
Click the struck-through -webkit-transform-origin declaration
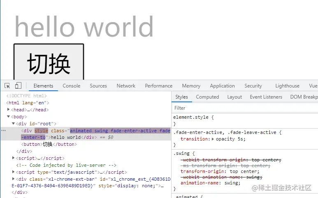coord(231,160)
